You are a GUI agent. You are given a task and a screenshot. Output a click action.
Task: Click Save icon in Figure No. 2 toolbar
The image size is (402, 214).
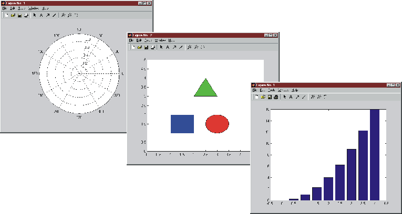pos(147,47)
